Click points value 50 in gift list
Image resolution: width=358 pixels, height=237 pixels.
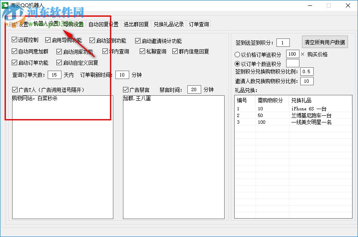click(260, 115)
